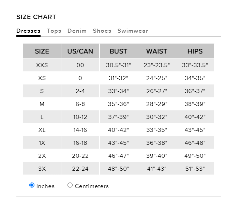This screenshot has width=226, height=199.
Task: Select the Inches radio button
Action: [32, 185]
